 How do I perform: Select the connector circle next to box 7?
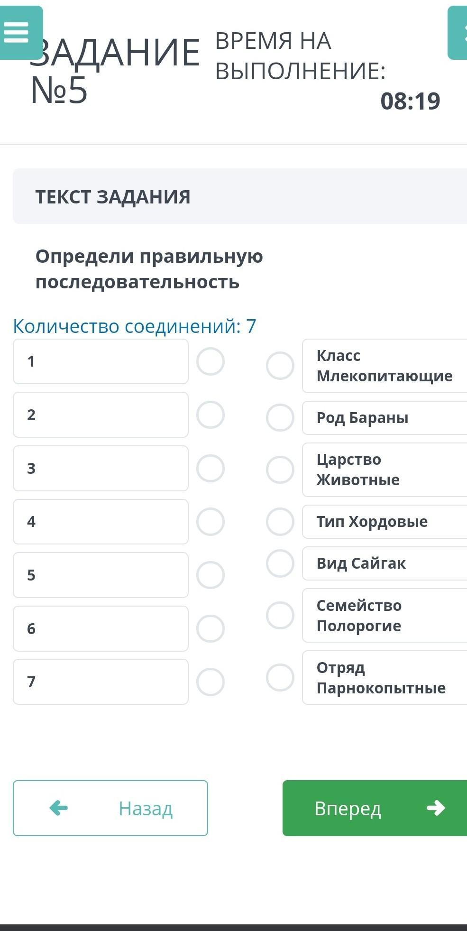[211, 682]
